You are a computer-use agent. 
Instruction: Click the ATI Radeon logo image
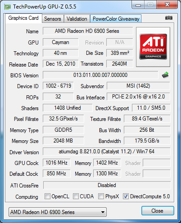(153, 47)
